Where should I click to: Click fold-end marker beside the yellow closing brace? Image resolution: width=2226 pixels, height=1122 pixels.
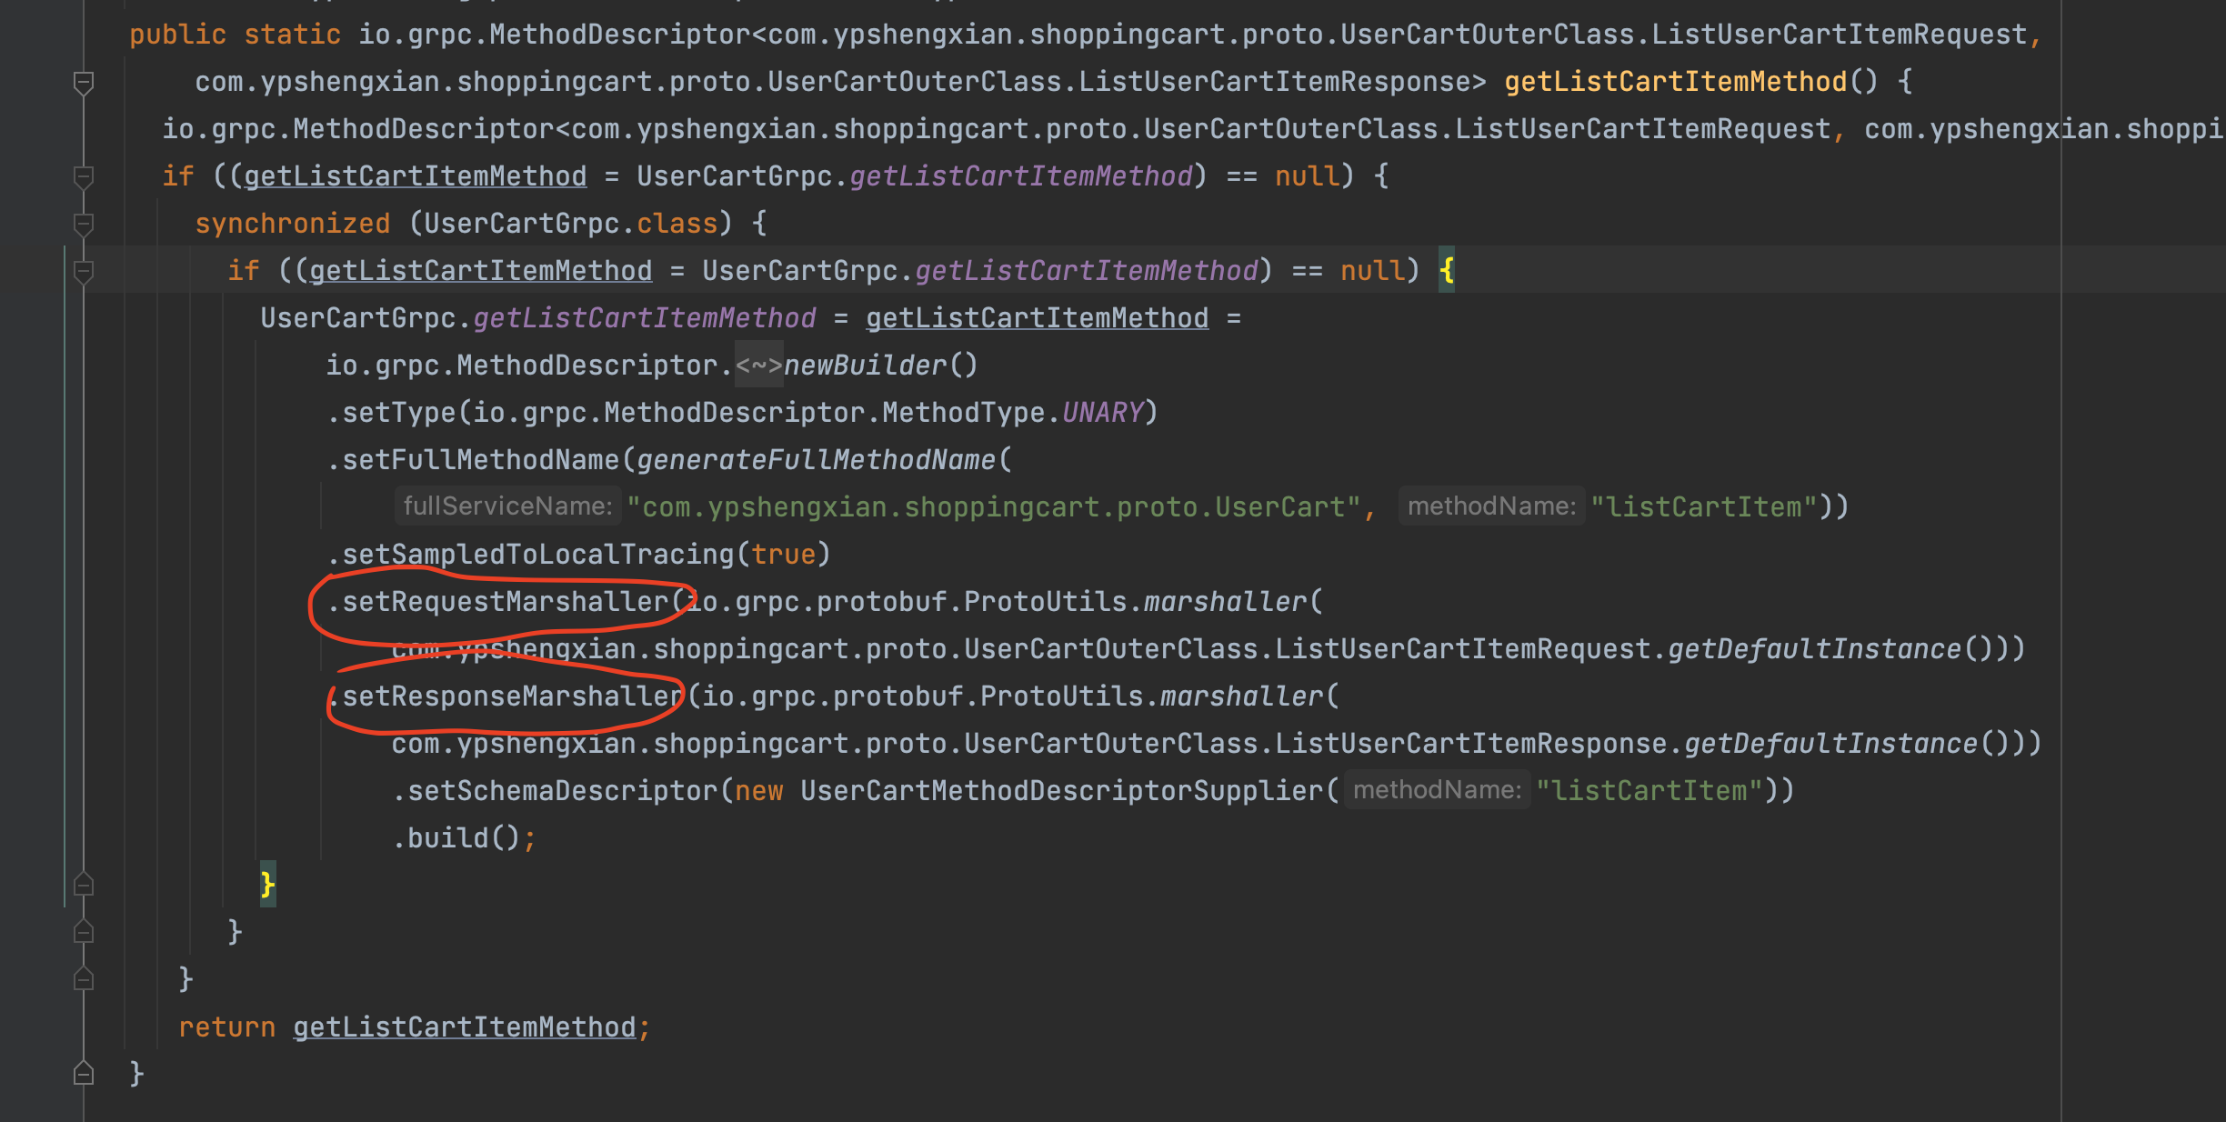click(83, 884)
